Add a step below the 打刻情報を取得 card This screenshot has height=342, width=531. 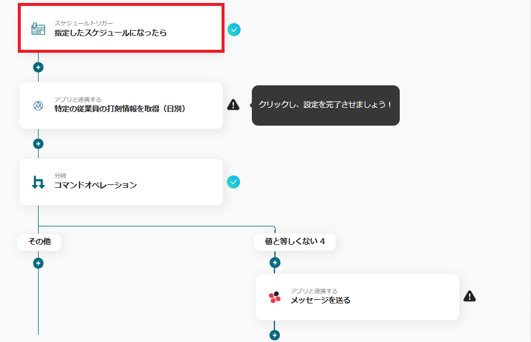coord(38,143)
